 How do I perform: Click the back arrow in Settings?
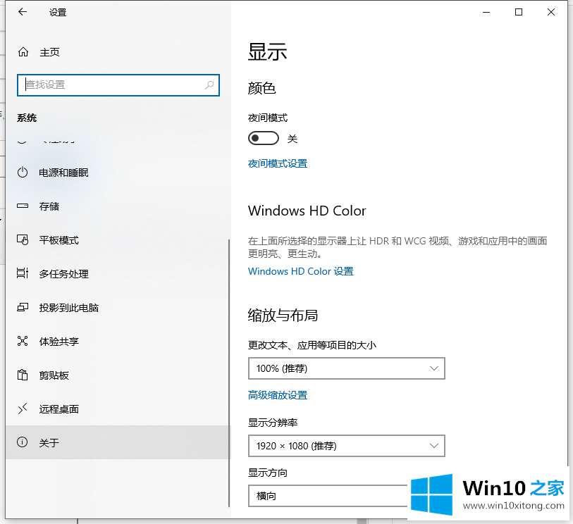click(23, 12)
